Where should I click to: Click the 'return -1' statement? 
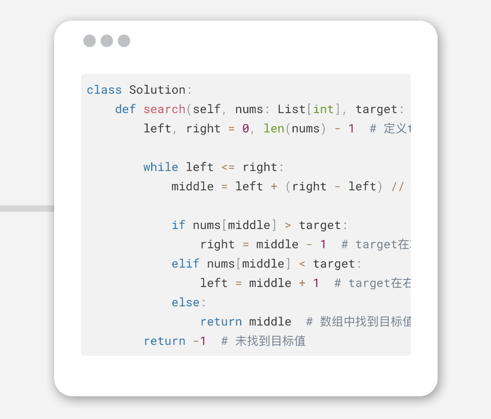(x=175, y=341)
